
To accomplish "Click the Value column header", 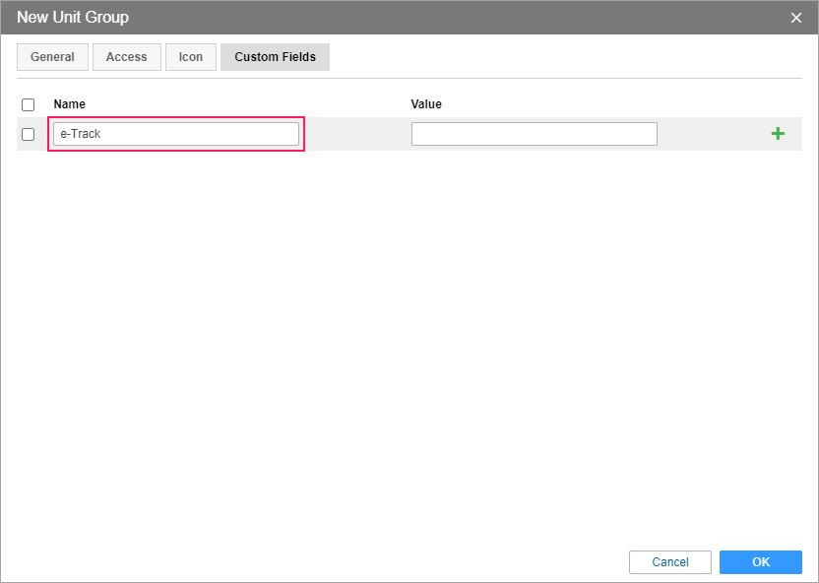I will click(x=426, y=104).
